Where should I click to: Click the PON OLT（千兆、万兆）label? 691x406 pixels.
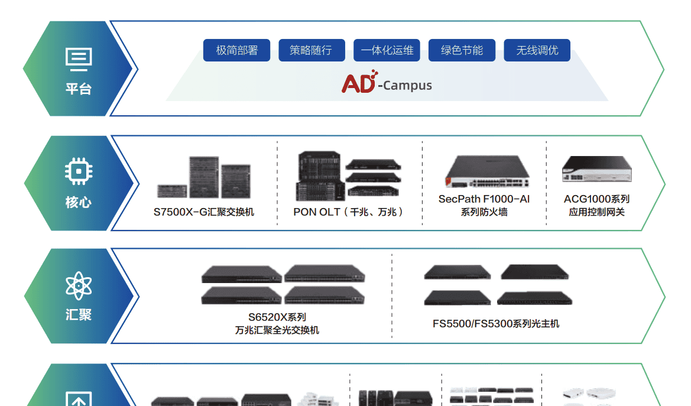[349, 212]
